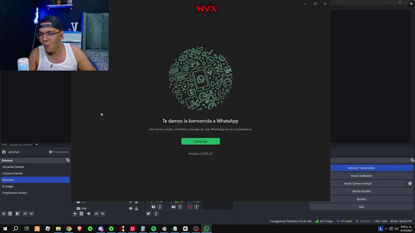Screen dimensions: 415x233
Task: Mute the first audio mixer channel
Action: (x=153, y=207)
